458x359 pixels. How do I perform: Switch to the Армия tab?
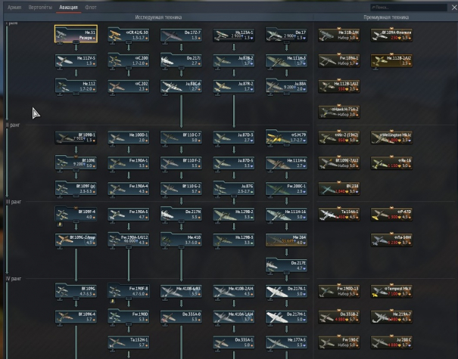[x=14, y=8]
